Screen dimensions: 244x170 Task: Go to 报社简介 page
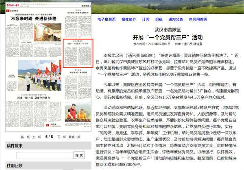coord(130,19)
